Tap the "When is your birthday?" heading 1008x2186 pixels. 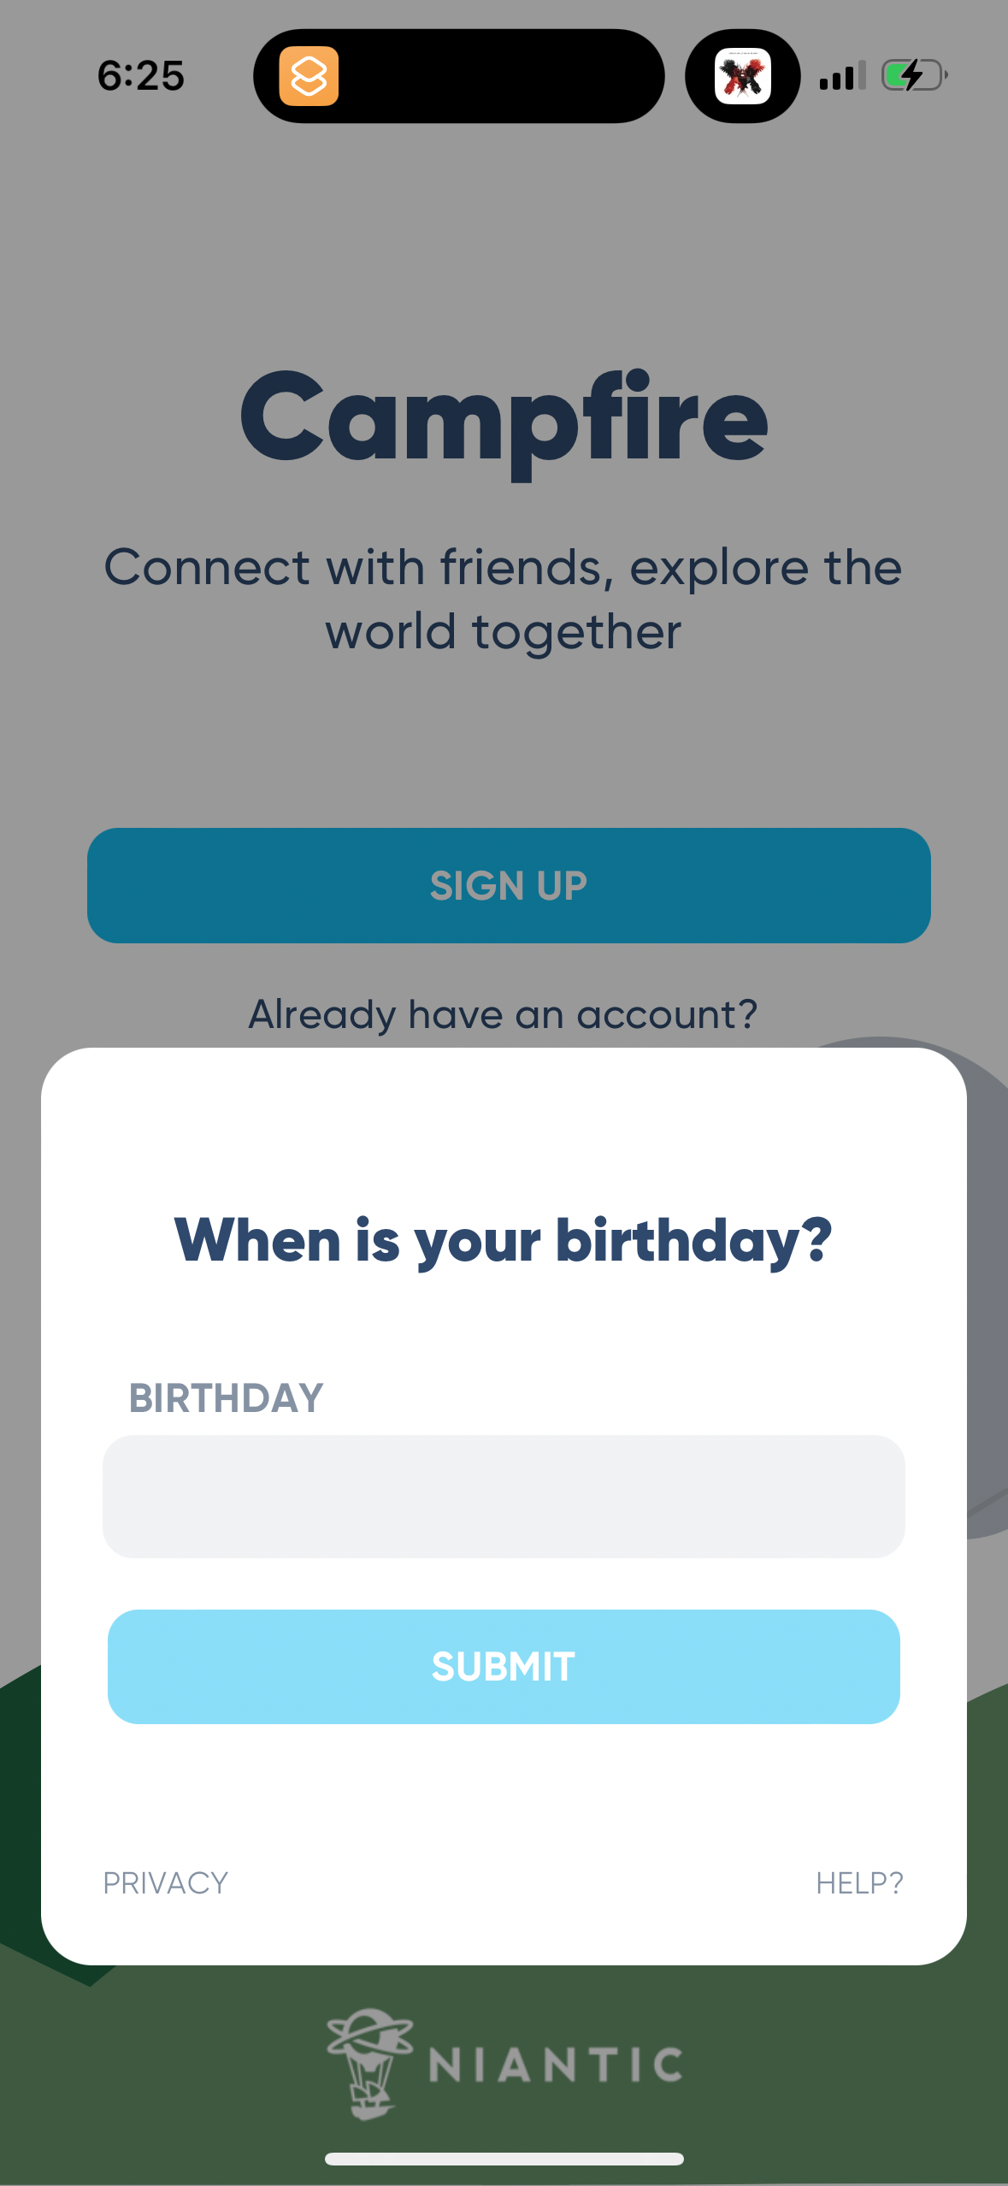click(504, 1240)
